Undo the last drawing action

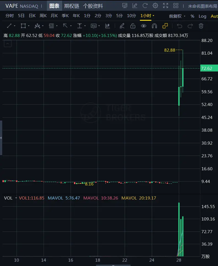coord(179,26)
